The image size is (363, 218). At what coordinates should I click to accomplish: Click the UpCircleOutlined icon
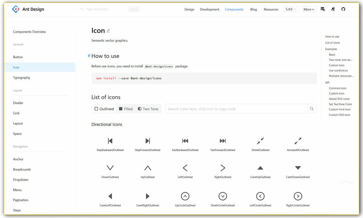[185, 196]
